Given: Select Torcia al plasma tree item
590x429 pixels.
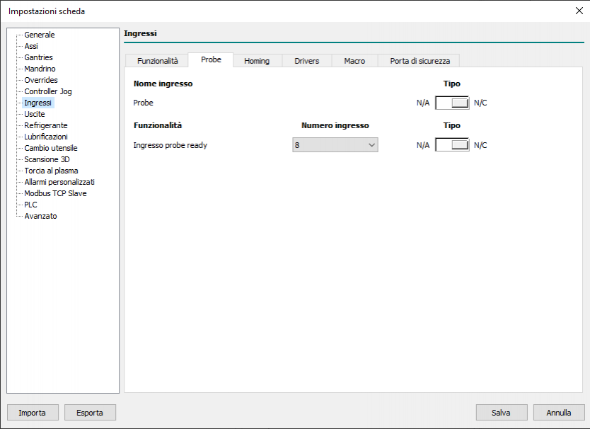Looking at the screenshot, I should [51, 171].
